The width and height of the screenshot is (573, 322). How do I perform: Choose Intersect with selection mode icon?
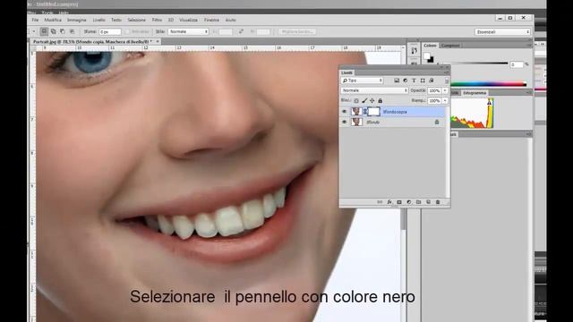[72, 31]
